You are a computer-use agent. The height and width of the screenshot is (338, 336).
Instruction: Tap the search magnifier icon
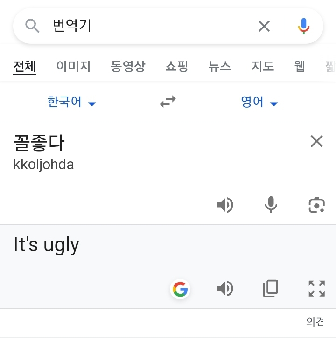tap(32, 26)
